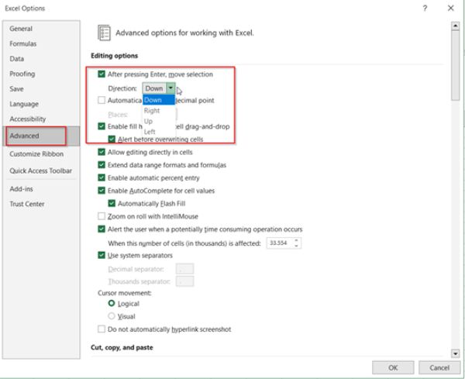Enable Zoom on roll with IntelliMouse

click(x=102, y=216)
